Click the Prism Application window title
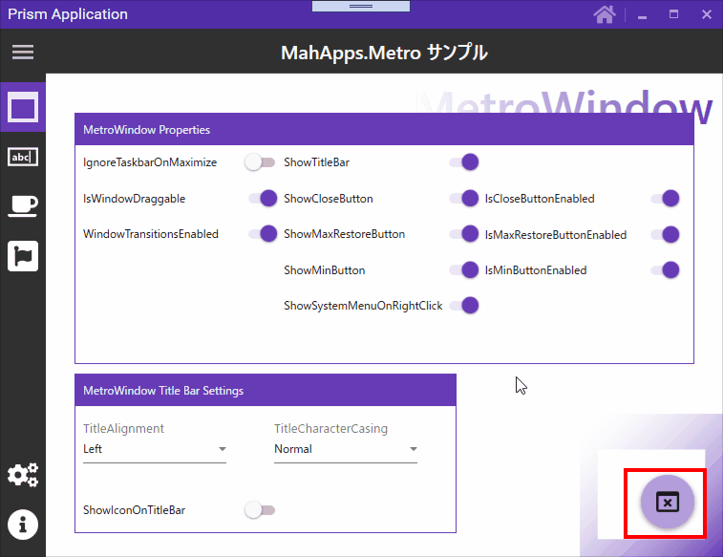 point(68,14)
